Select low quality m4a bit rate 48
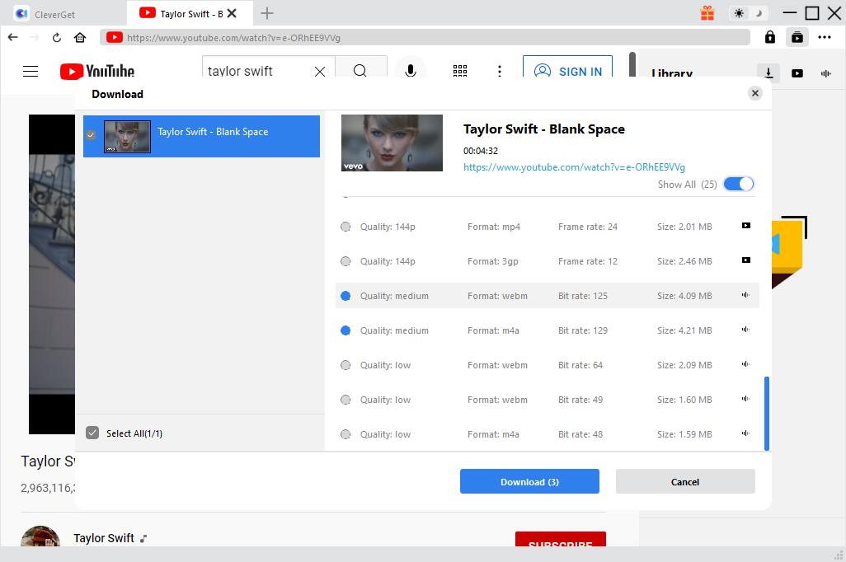 (345, 434)
